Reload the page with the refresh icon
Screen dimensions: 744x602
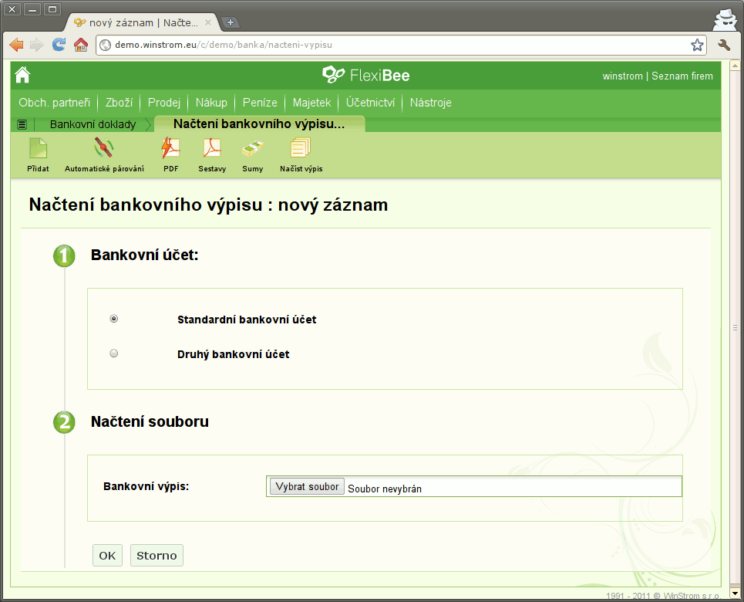point(59,45)
